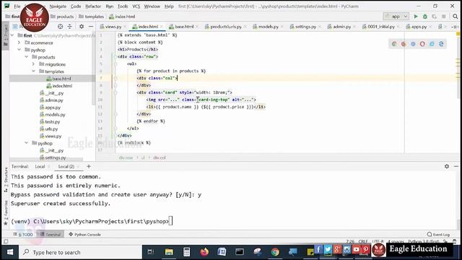Preview in Opera browser icon

tap(422, 44)
